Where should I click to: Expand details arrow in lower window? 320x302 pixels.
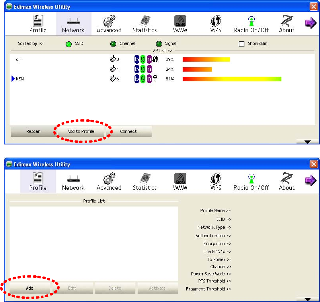point(307,299)
